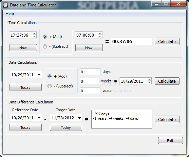Click the resize grip in window corner

[x=184, y=152]
